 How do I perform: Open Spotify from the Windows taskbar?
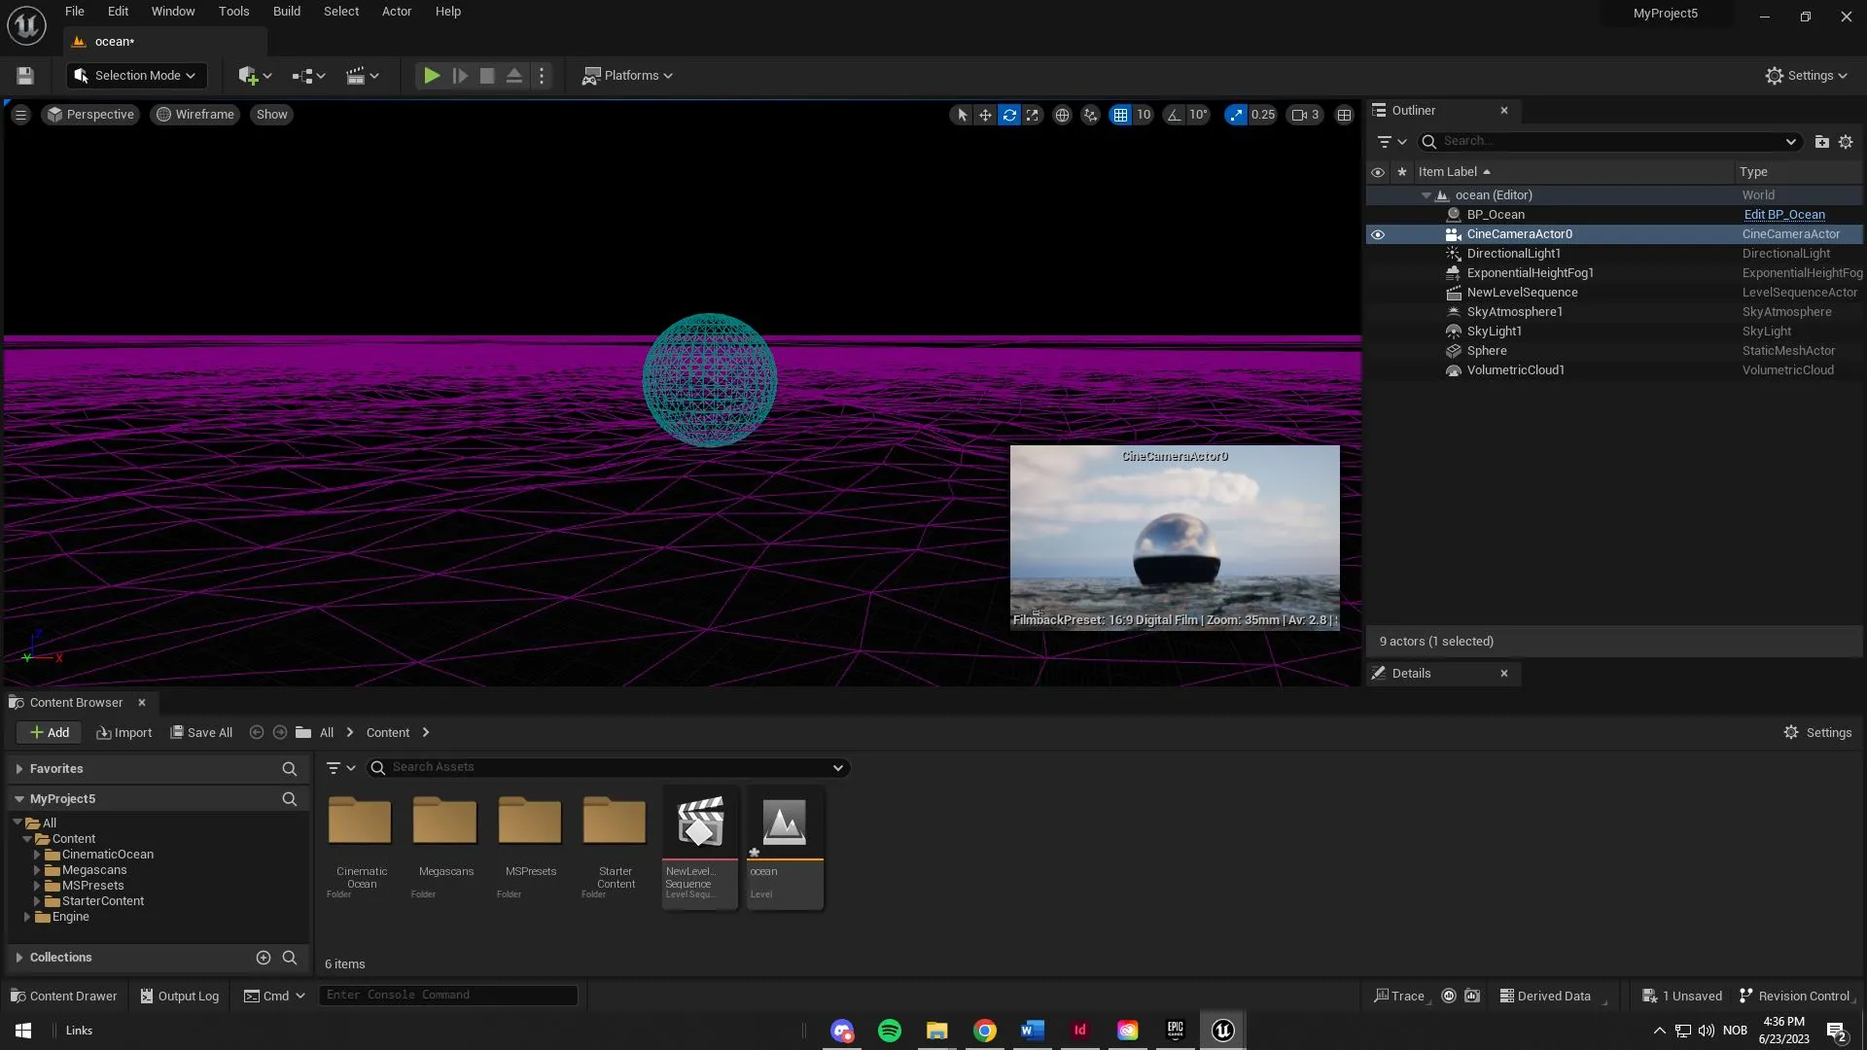890,1031
